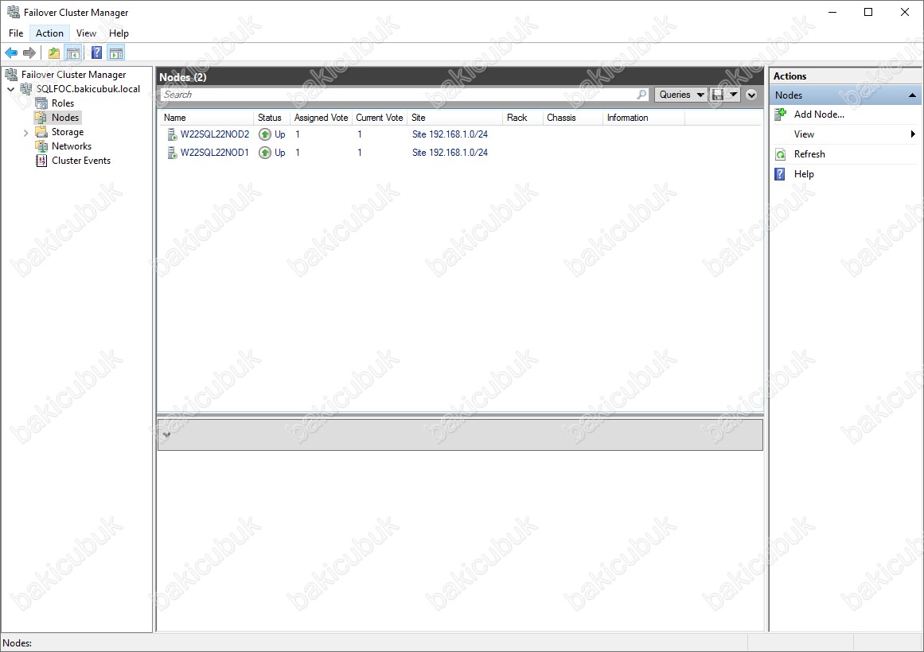This screenshot has height=652, width=924.
Task: Click Site 192.168.1.0/24 for W22SQL22NOD2
Action: 450,134
